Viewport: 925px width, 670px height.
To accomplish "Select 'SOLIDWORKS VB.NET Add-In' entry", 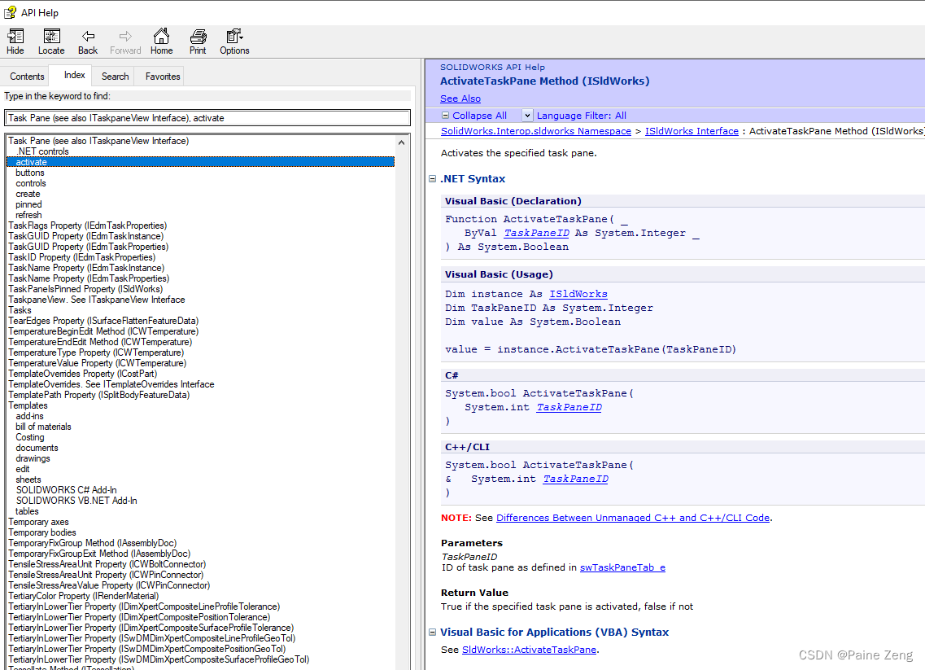I will pyautogui.click(x=76, y=501).
